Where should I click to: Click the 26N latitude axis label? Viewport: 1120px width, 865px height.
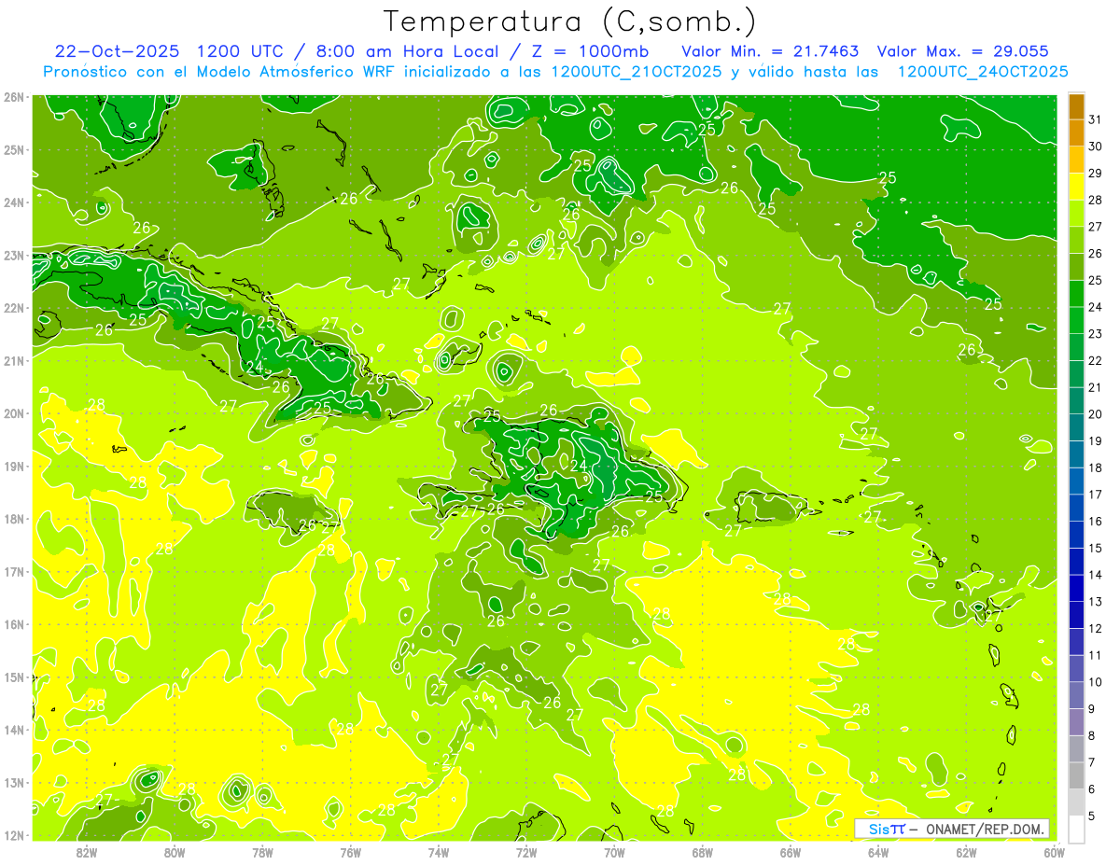[14, 97]
